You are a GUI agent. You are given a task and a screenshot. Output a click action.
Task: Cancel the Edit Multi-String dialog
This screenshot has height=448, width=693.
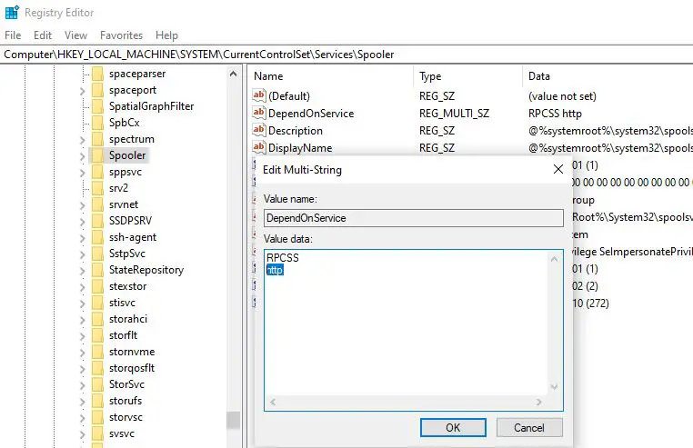tap(529, 428)
